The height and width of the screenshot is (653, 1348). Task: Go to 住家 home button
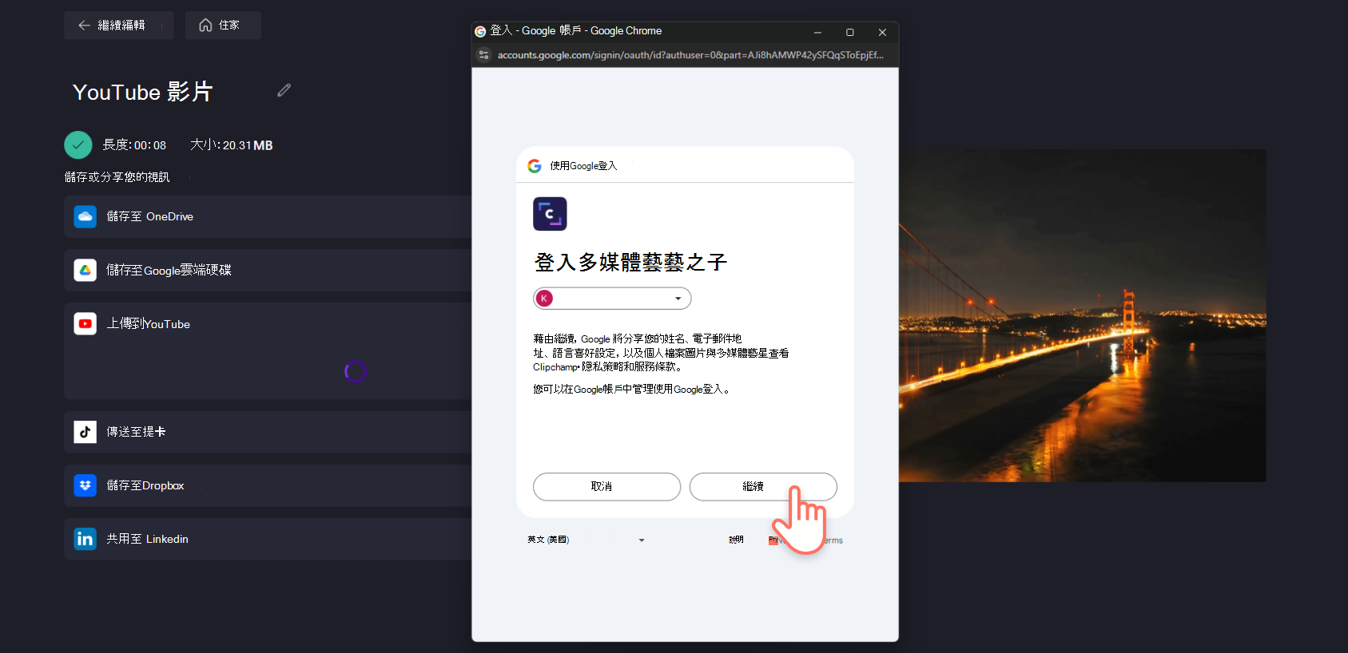[223, 26]
